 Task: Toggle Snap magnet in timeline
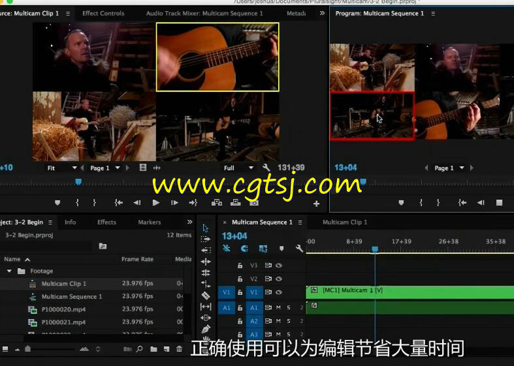(244, 249)
